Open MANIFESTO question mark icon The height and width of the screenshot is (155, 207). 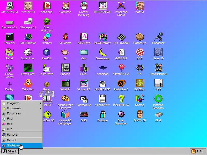click(121, 99)
